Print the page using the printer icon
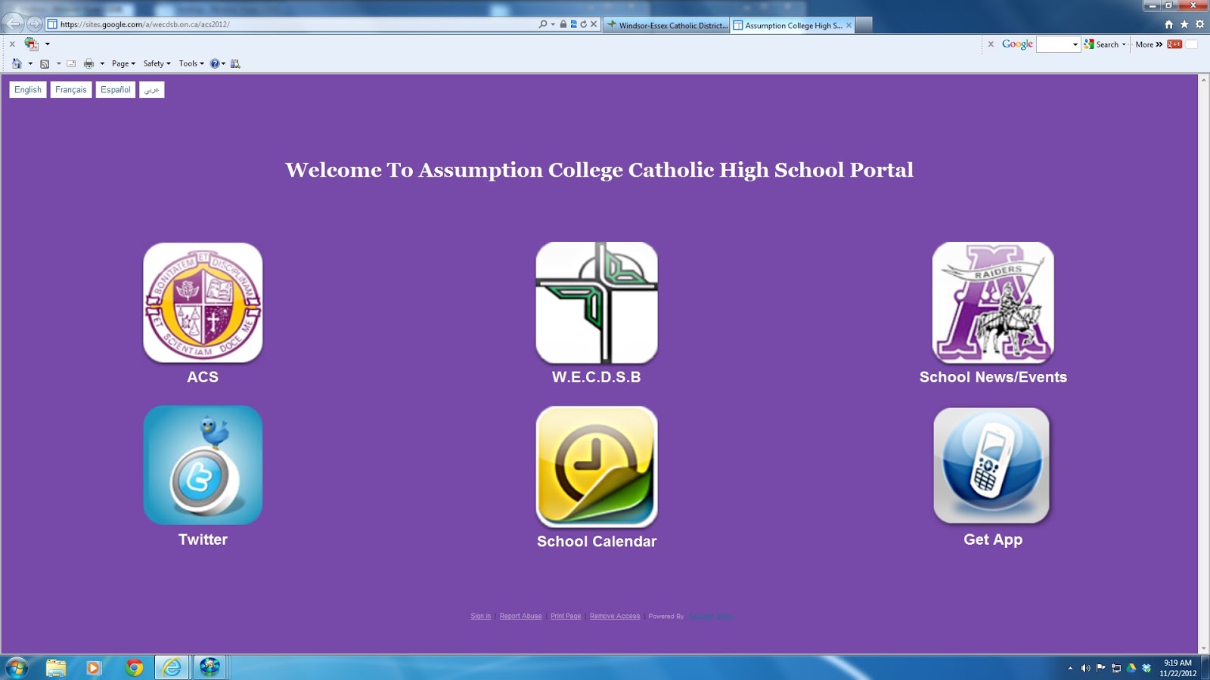 (x=88, y=63)
